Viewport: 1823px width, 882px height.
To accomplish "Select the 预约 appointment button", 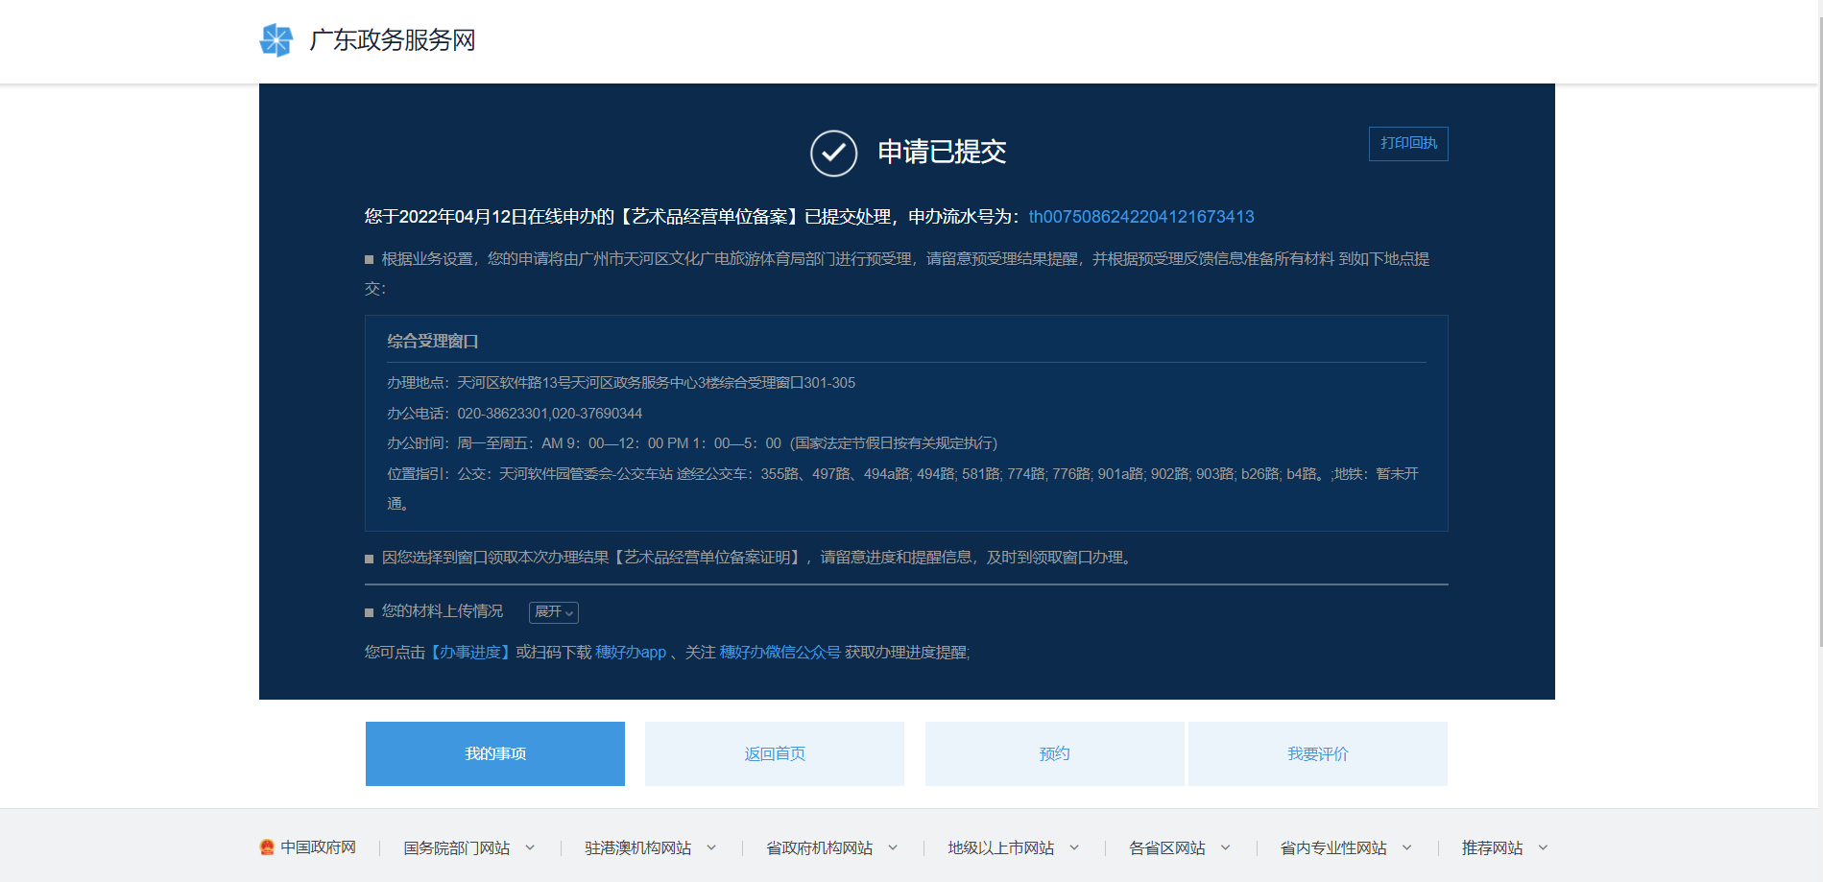I will [x=1054, y=753].
